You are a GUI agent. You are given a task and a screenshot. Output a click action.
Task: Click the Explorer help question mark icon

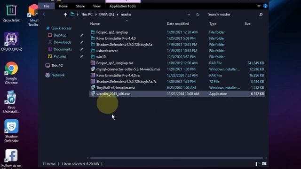click(265, 6)
